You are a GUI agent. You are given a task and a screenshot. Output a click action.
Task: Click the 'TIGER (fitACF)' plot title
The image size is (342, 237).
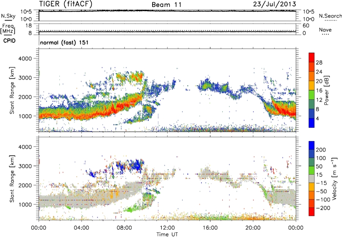pos(66,4)
